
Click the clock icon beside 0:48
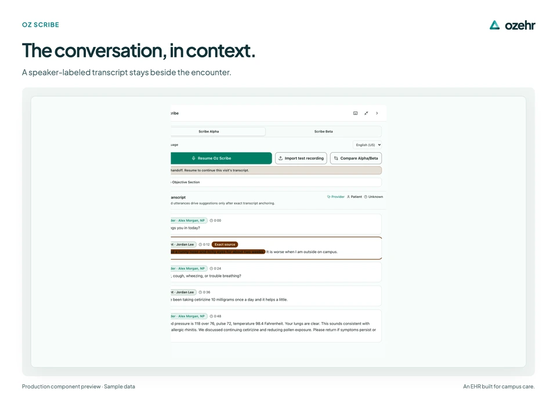(x=211, y=316)
